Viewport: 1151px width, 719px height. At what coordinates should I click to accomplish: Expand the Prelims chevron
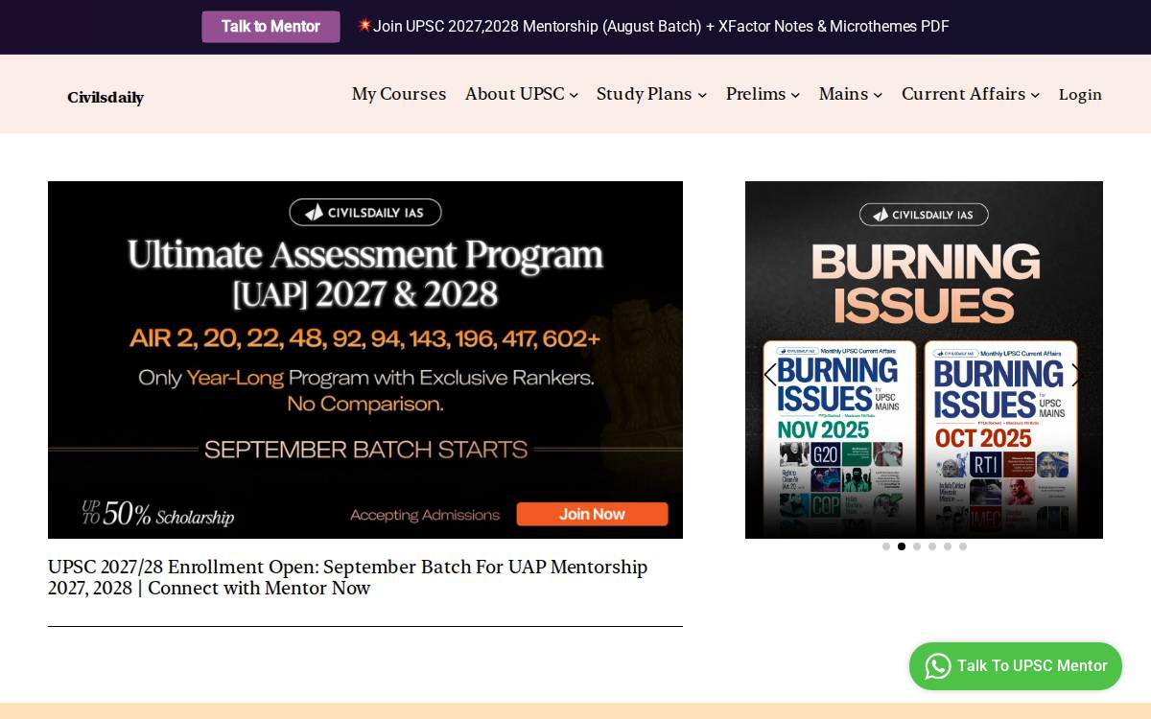pos(795,95)
